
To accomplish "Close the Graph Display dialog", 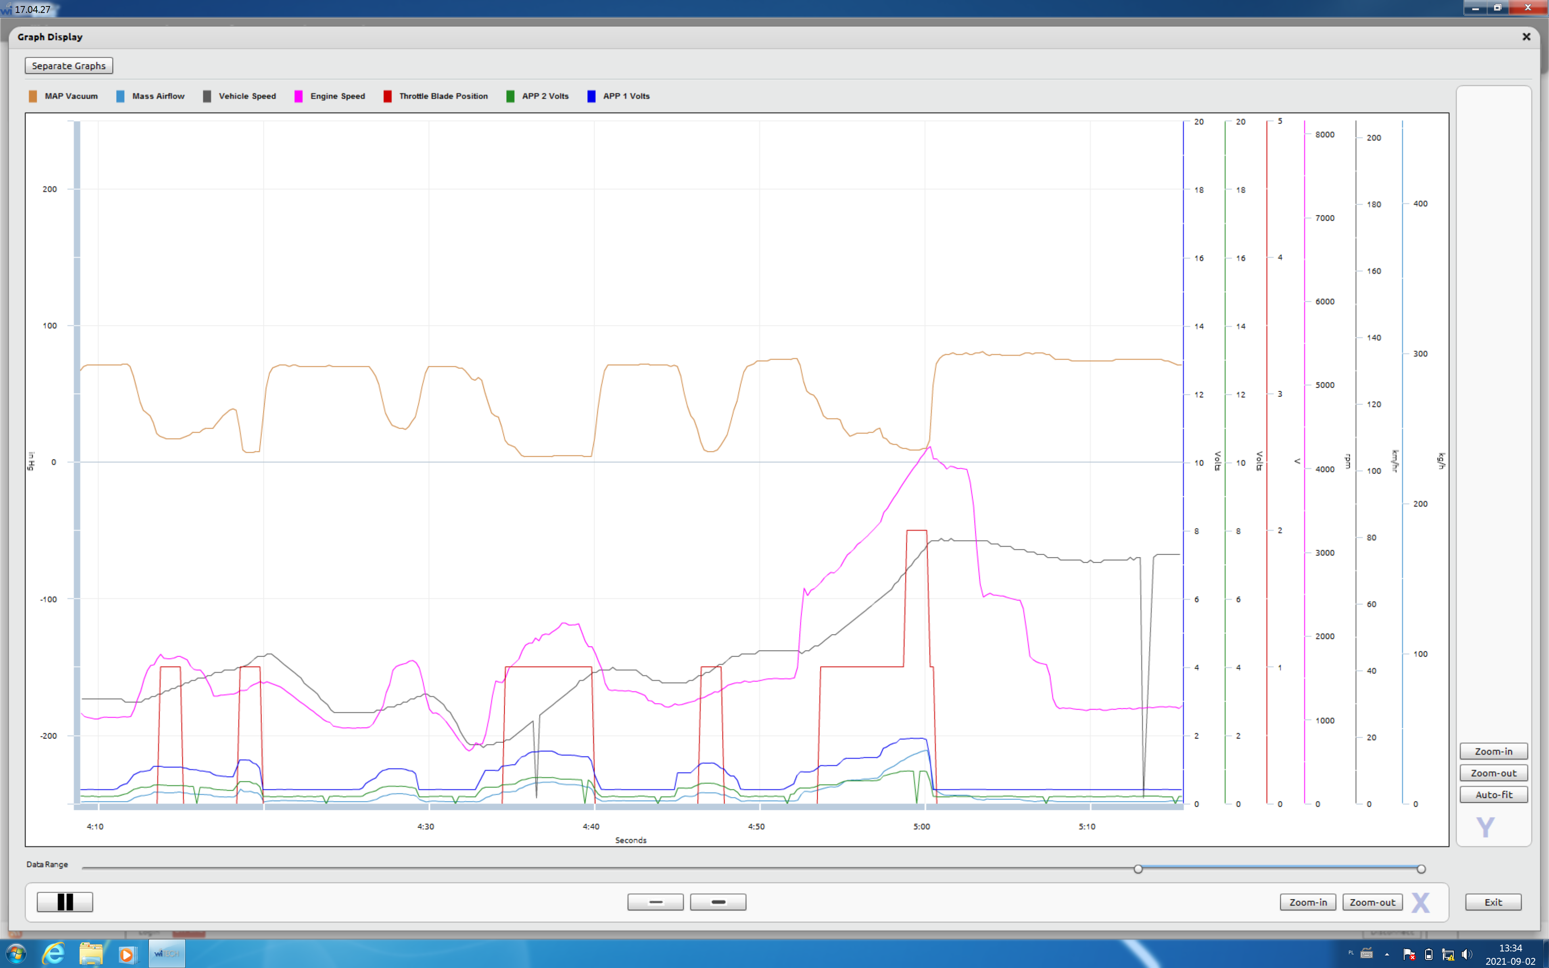I will (x=1526, y=36).
